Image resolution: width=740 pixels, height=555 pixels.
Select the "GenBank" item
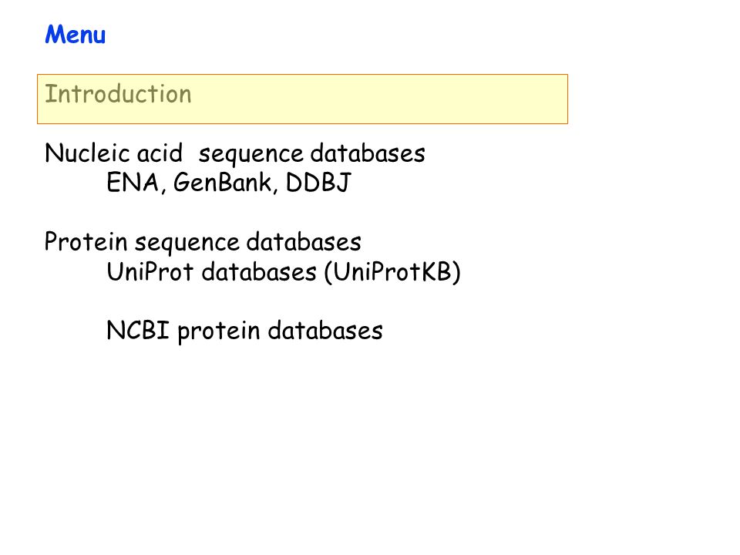(x=223, y=183)
